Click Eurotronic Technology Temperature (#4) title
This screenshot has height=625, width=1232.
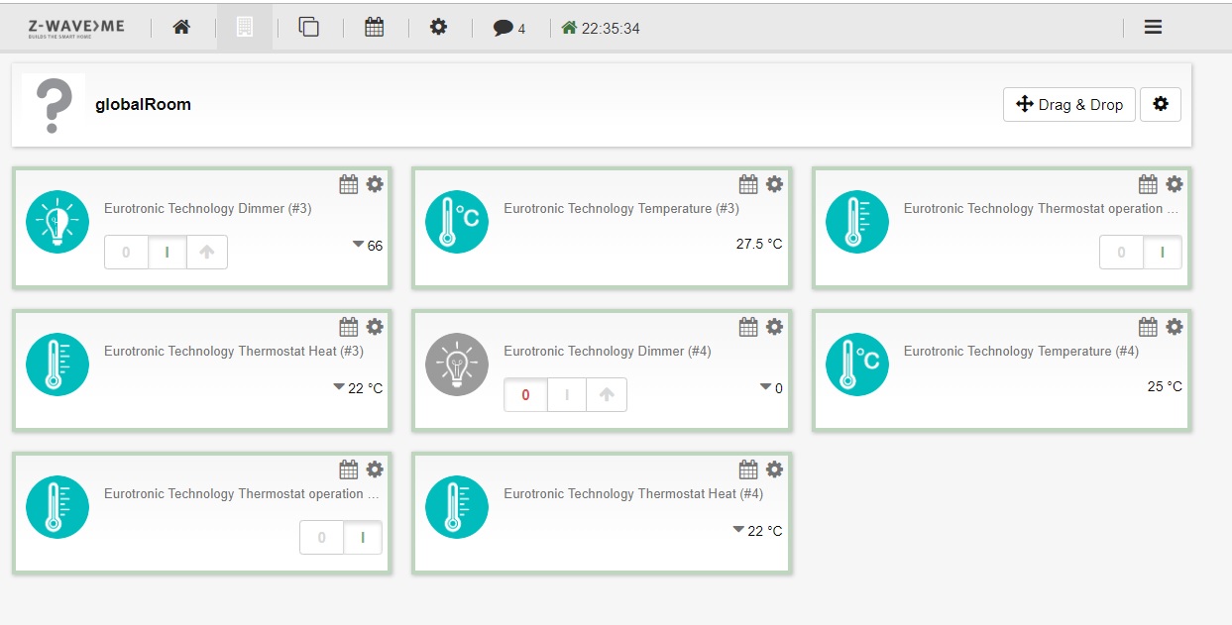pyautogui.click(x=1022, y=352)
